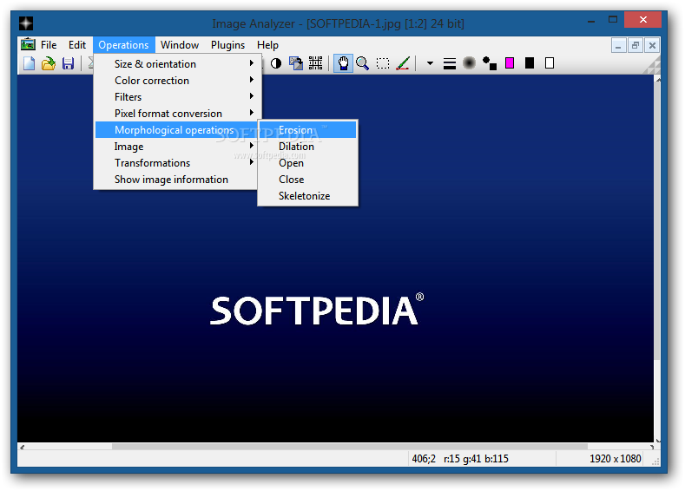Minimize the inner document window
Image resolution: width=685 pixels, height=491 pixels.
point(618,45)
